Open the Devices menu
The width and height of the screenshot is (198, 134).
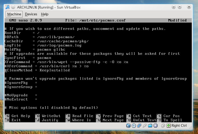[x=31, y=14]
